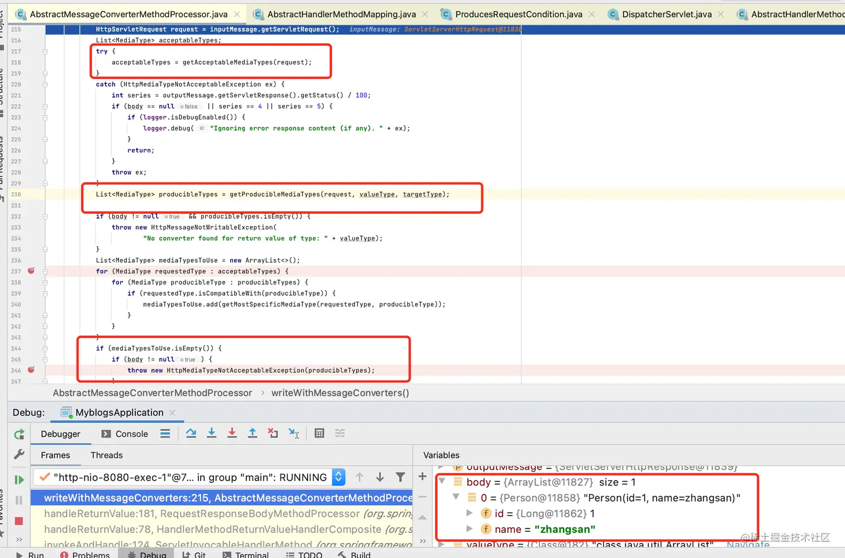The height and width of the screenshot is (558, 845).
Task: Remove watch with minus icon
Action: coord(422,497)
